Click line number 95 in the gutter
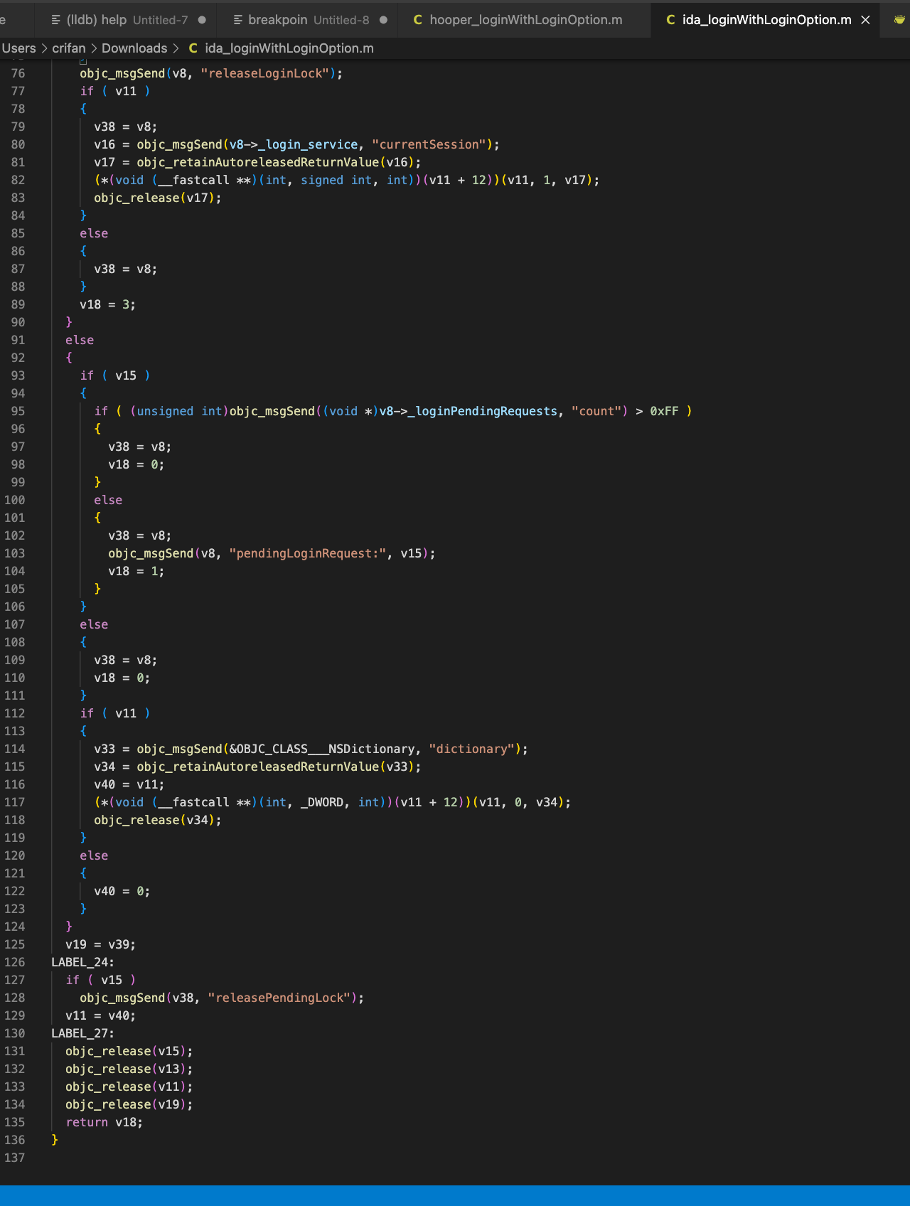The width and height of the screenshot is (910, 1206). click(18, 411)
